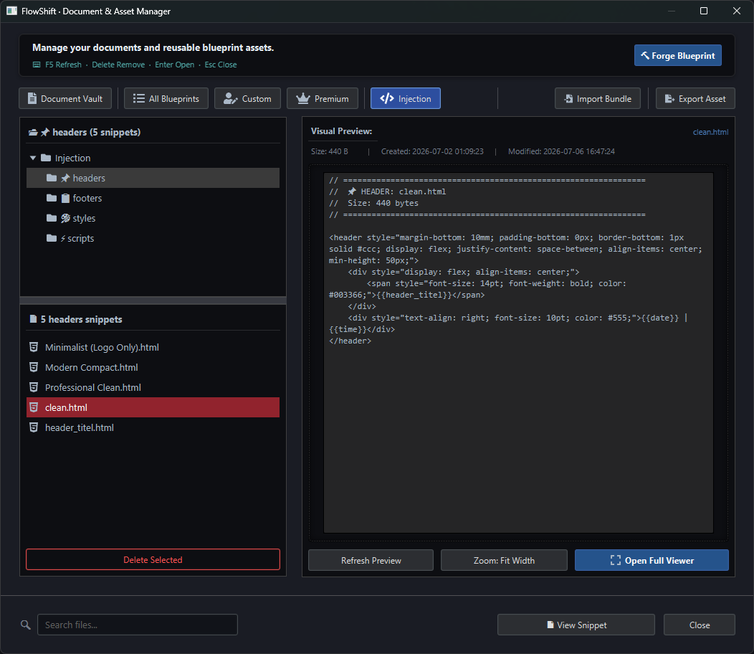
Task: Click inside the code preview area
Action: point(518,353)
